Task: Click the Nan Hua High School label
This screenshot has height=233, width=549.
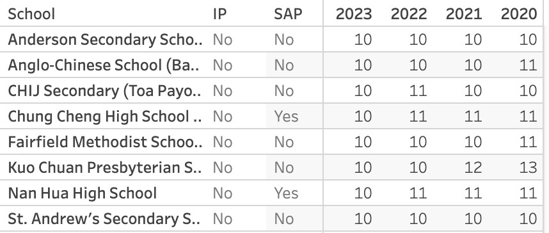Action: (x=83, y=193)
